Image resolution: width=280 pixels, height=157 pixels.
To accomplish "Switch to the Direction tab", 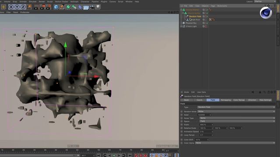I will (252, 100).
